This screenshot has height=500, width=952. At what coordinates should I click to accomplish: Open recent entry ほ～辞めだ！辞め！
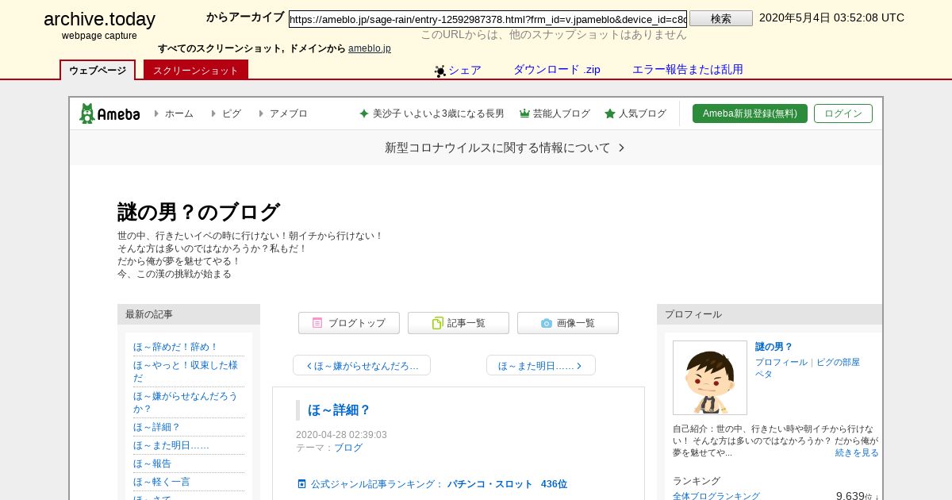pos(176,347)
